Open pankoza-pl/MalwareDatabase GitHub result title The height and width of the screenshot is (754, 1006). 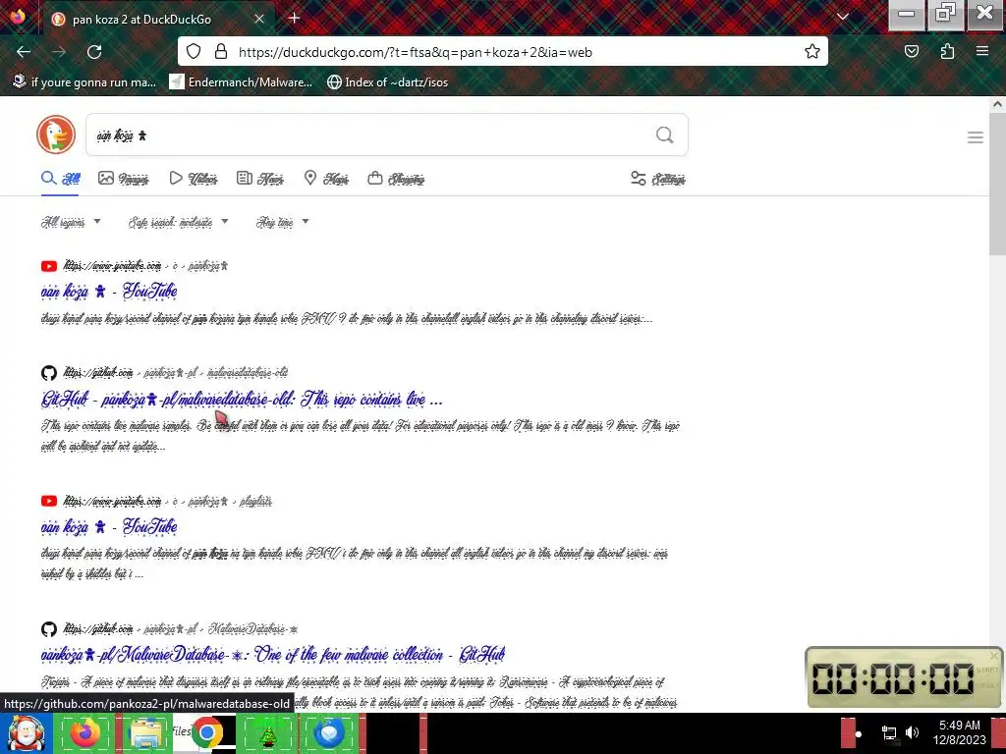(273, 655)
